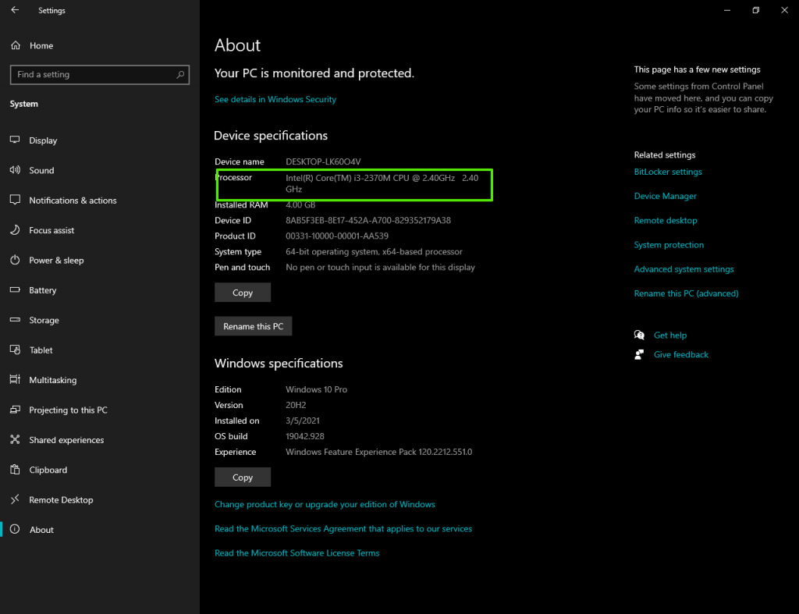Select Multitasking in sidebar
Image resolution: width=799 pixels, height=614 pixels.
click(x=53, y=380)
